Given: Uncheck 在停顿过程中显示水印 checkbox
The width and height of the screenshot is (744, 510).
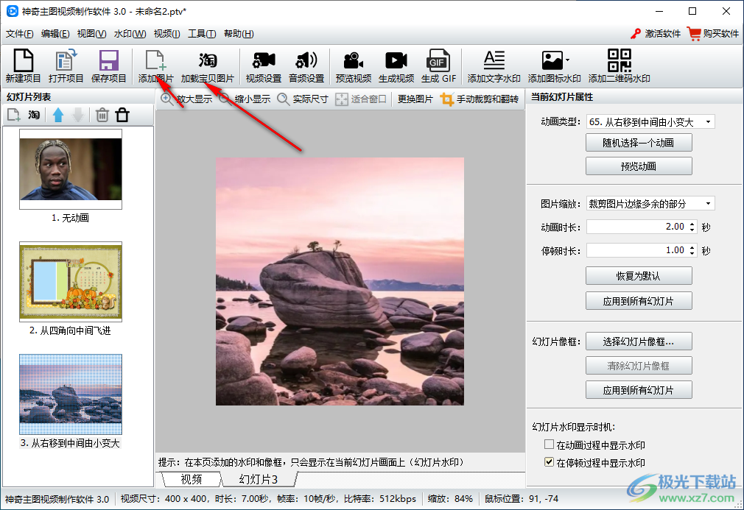Looking at the screenshot, I should click(549, 462).
